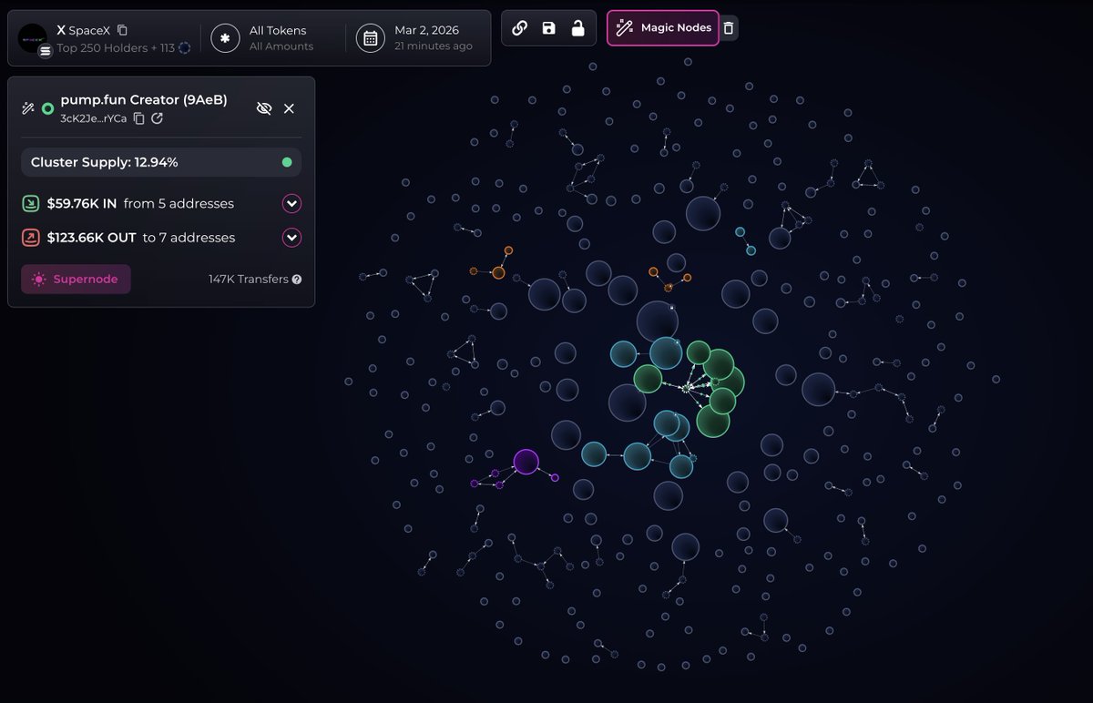Copy address 3cK2Je...rYCa
The image size is (1093, 703).
[x=138, y=118]
